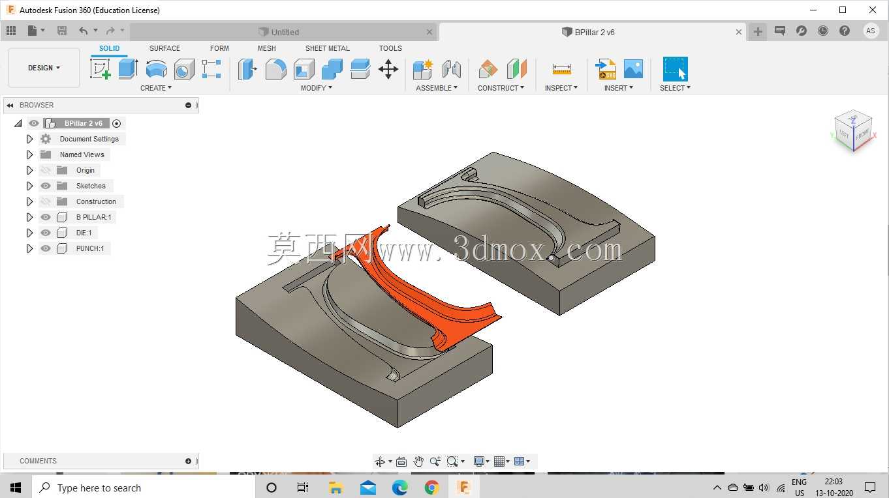Click the Windows search box
Viewport: 889px width, 498px height.
coord(142,488)
